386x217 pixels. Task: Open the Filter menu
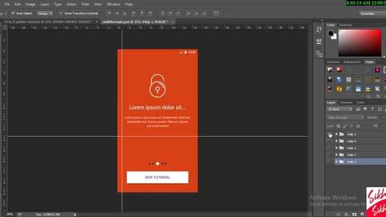point(85,4)
